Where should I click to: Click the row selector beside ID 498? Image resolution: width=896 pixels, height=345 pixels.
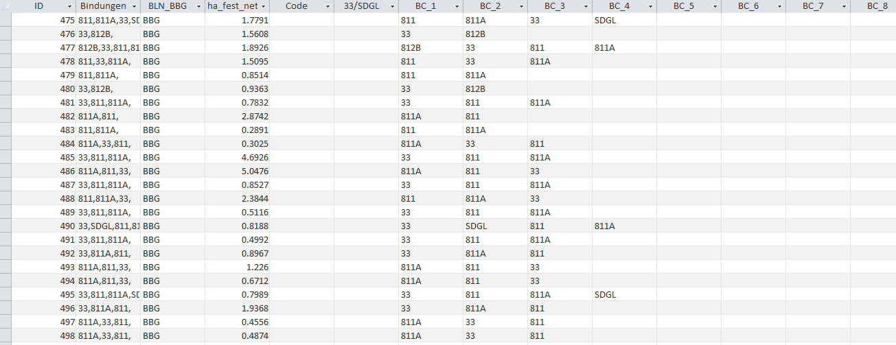pyautogui.click(x=5, y=335)
